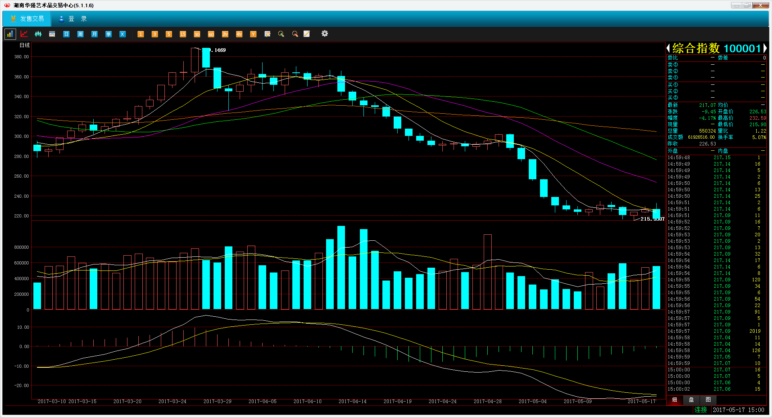772x418 pixels.
Task: Zoom out of the chart
Action: click(295, 34)
